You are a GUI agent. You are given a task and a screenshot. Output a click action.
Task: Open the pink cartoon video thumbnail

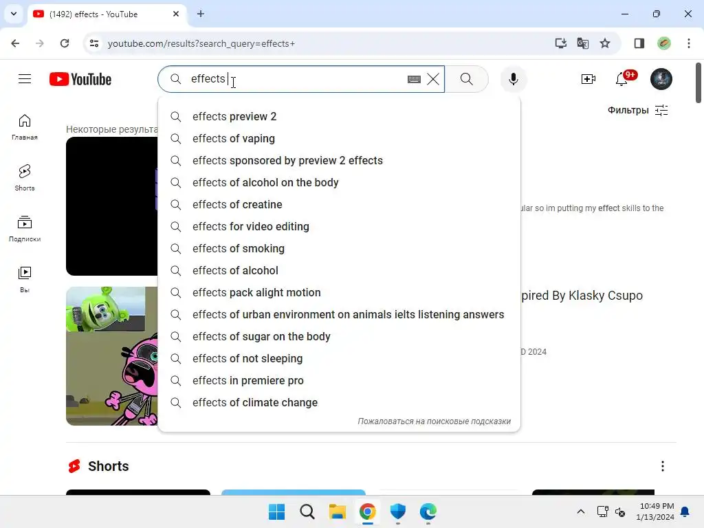[112, 356]
